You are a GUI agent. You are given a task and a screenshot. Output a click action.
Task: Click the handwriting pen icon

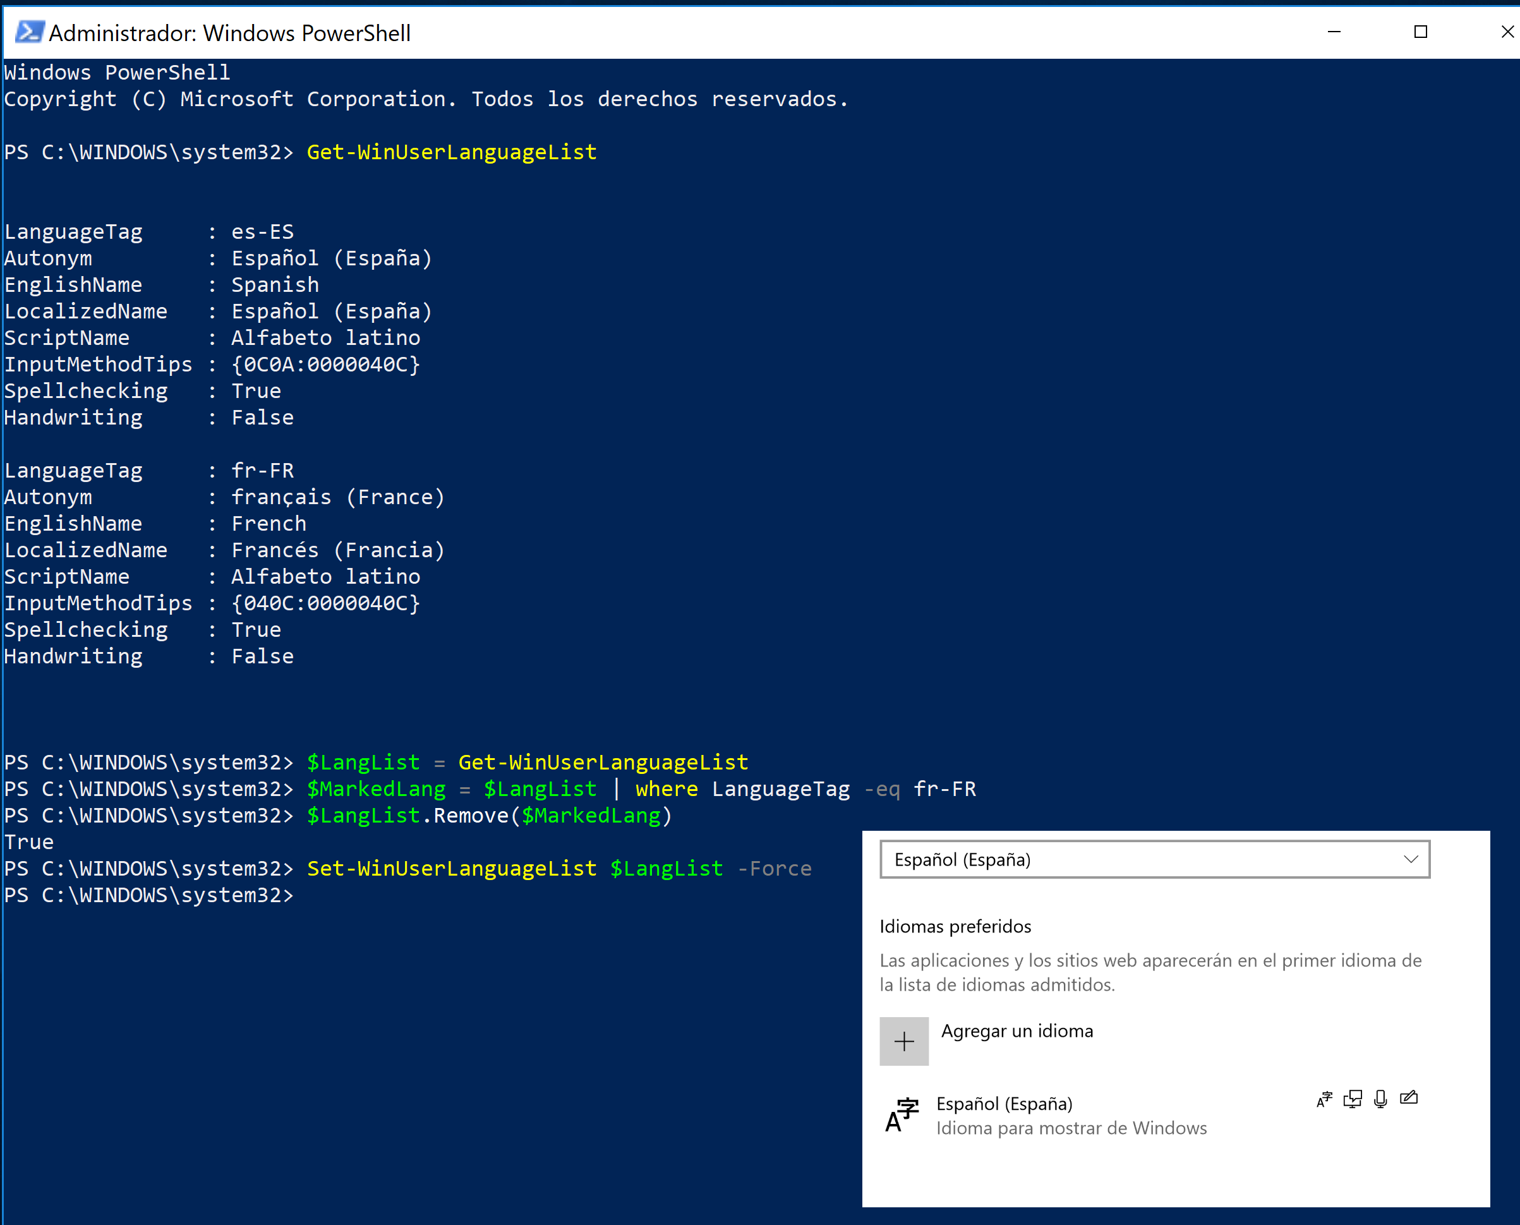1409,1098
